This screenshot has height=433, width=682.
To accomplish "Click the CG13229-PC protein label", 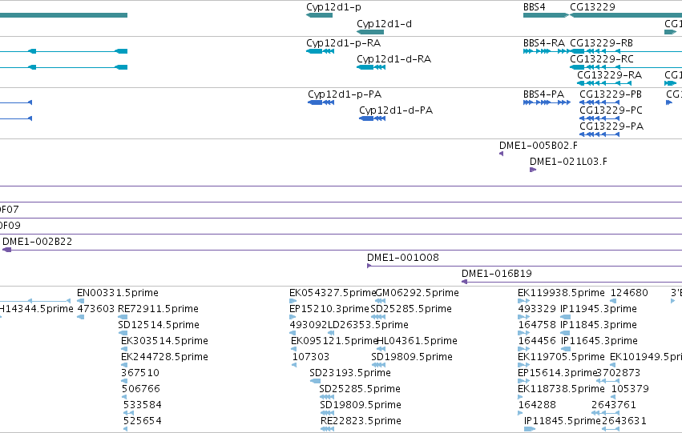I will (x=611, y=110).
